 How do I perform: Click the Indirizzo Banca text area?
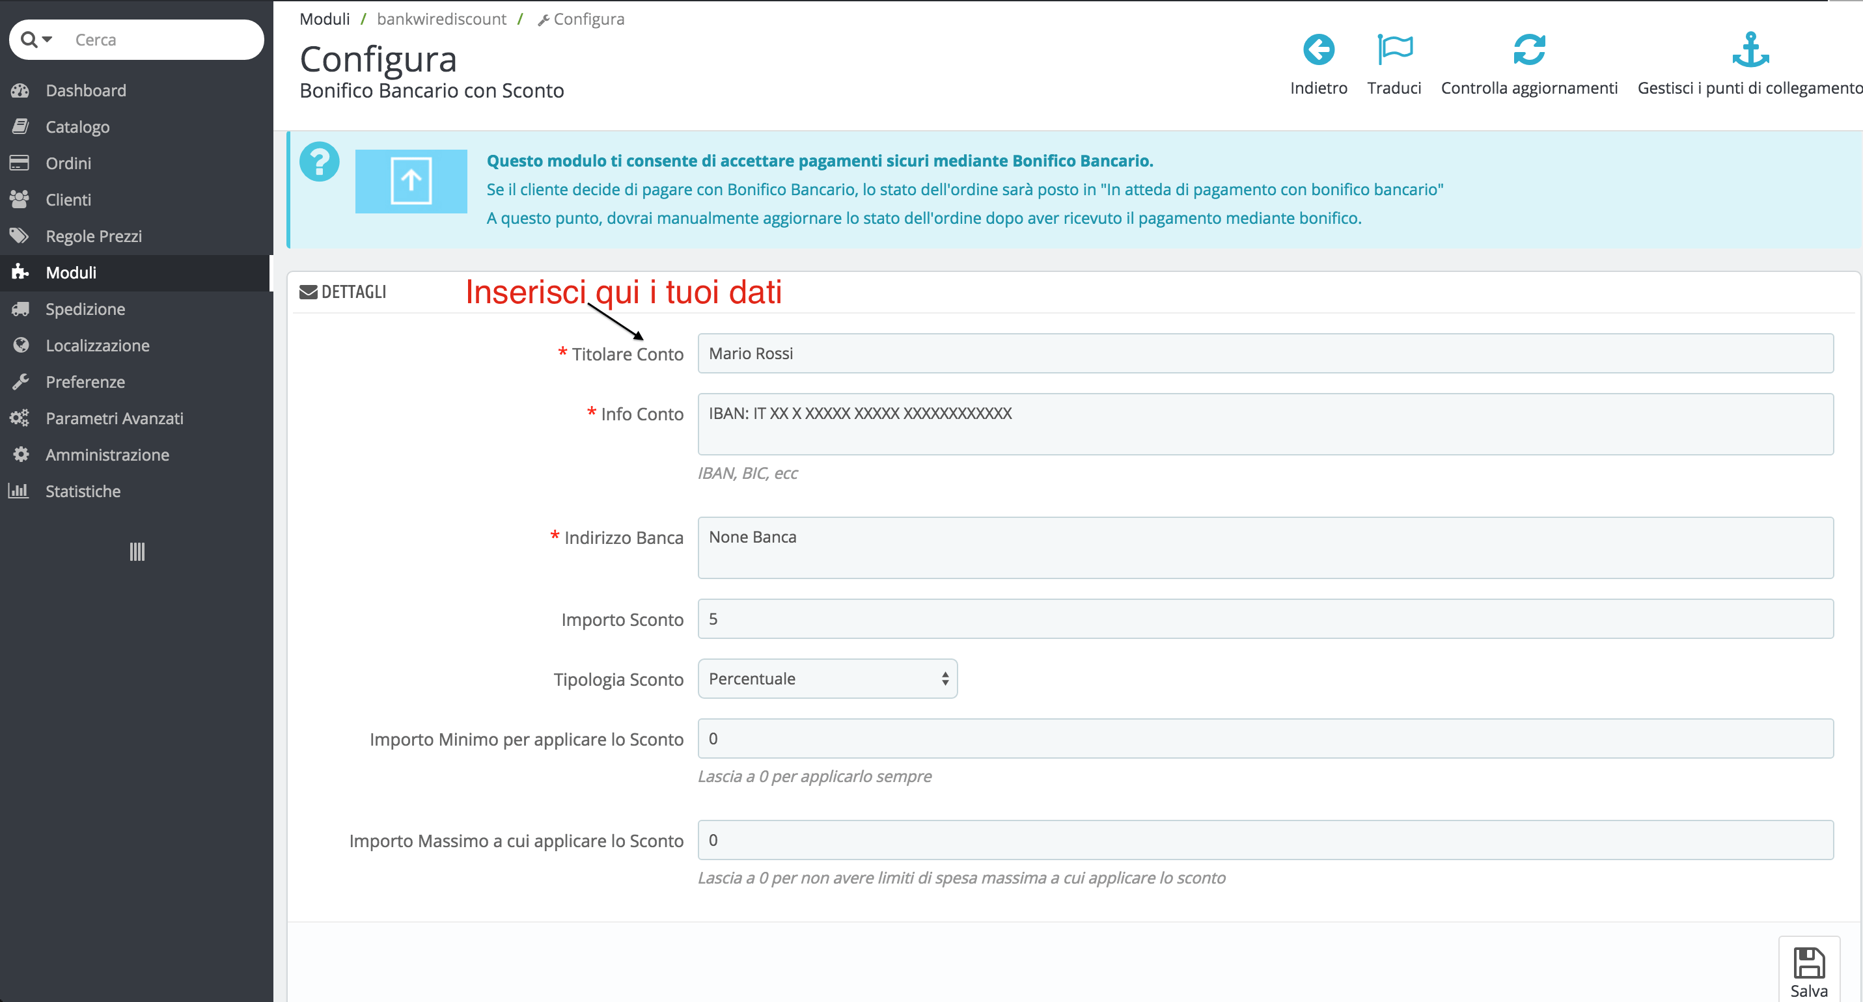point(1265,547)
